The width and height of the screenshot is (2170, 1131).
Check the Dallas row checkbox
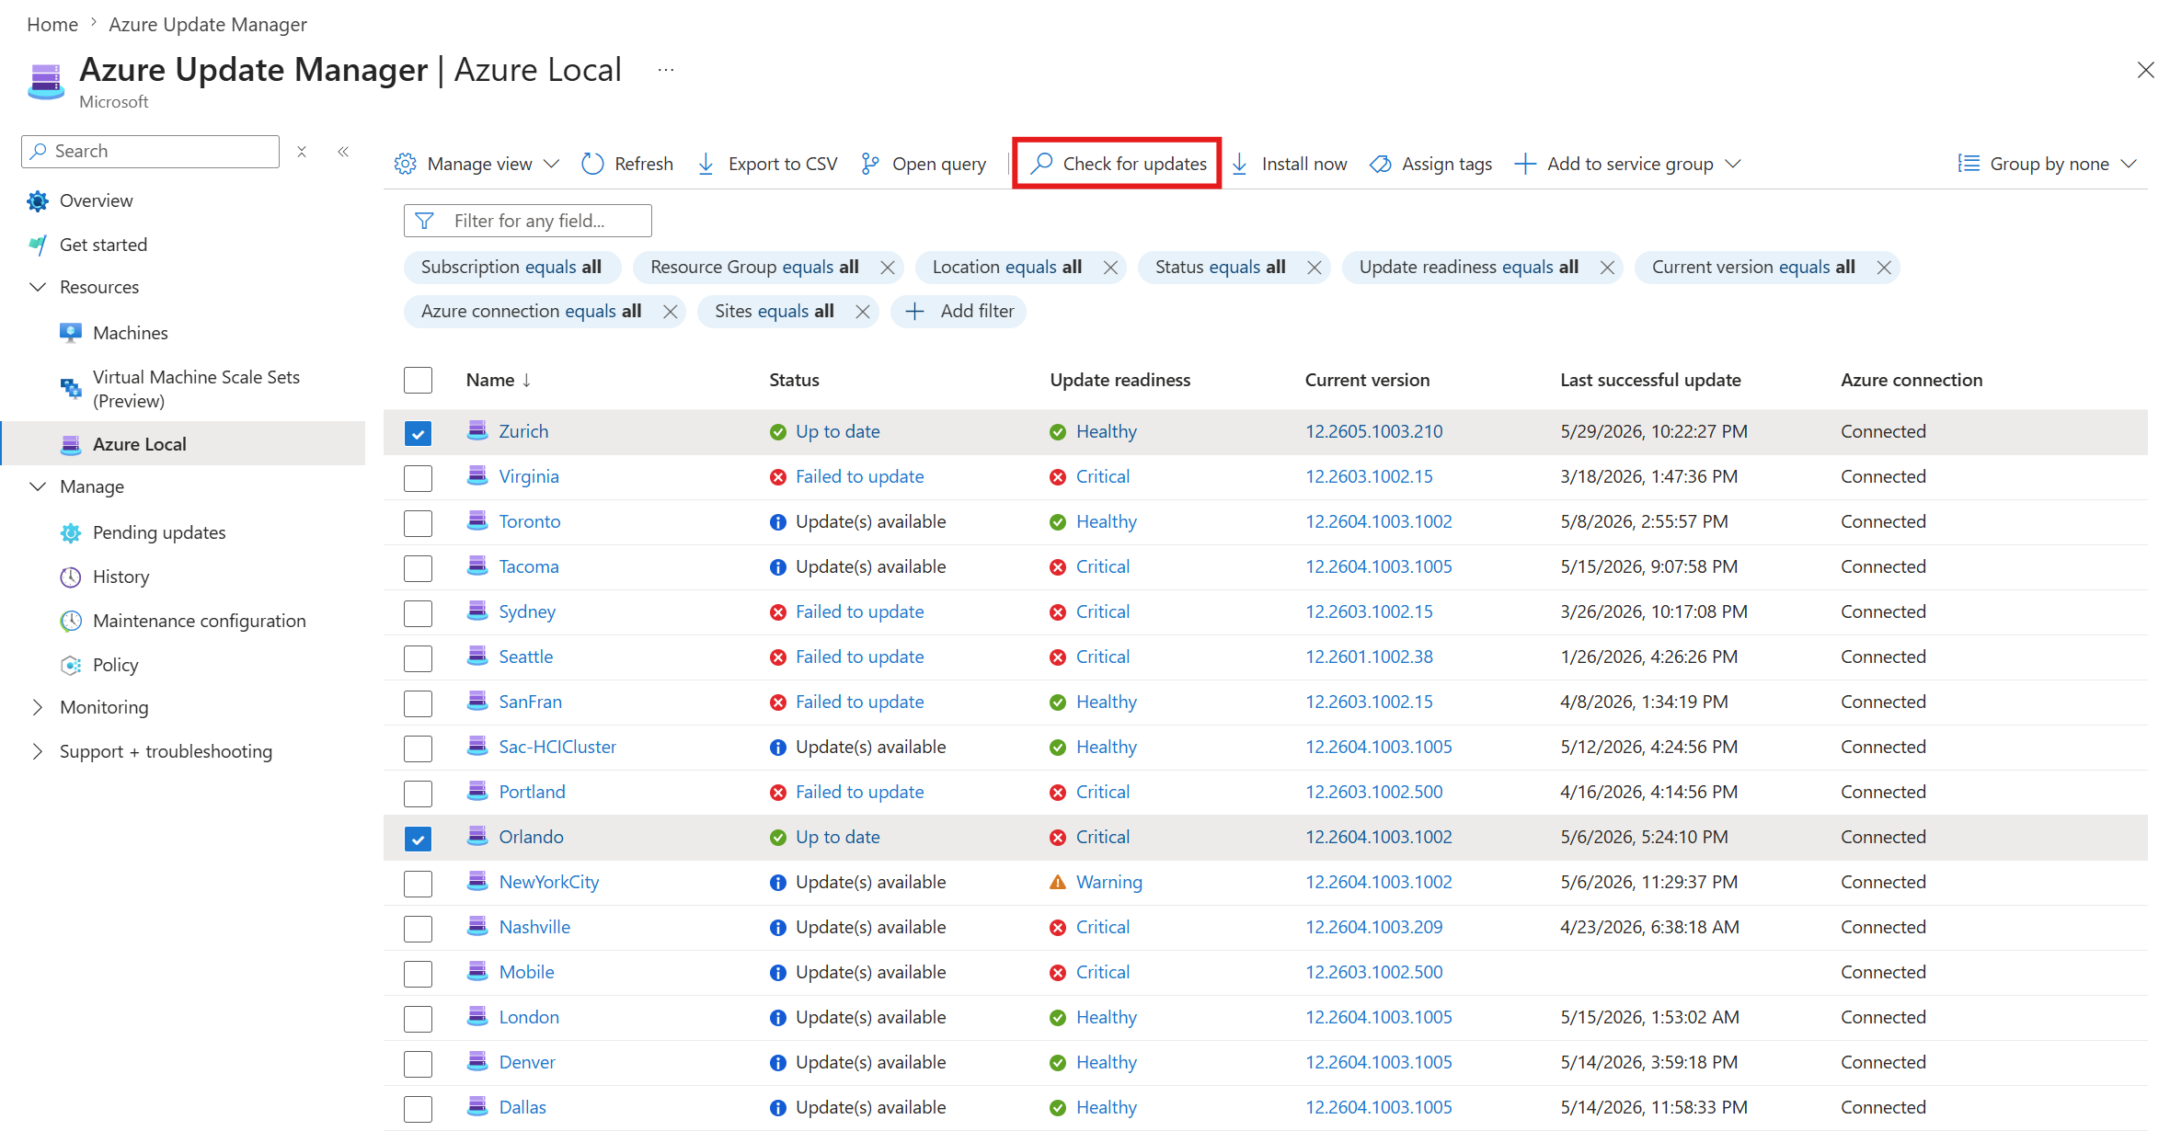(418, 1109)
